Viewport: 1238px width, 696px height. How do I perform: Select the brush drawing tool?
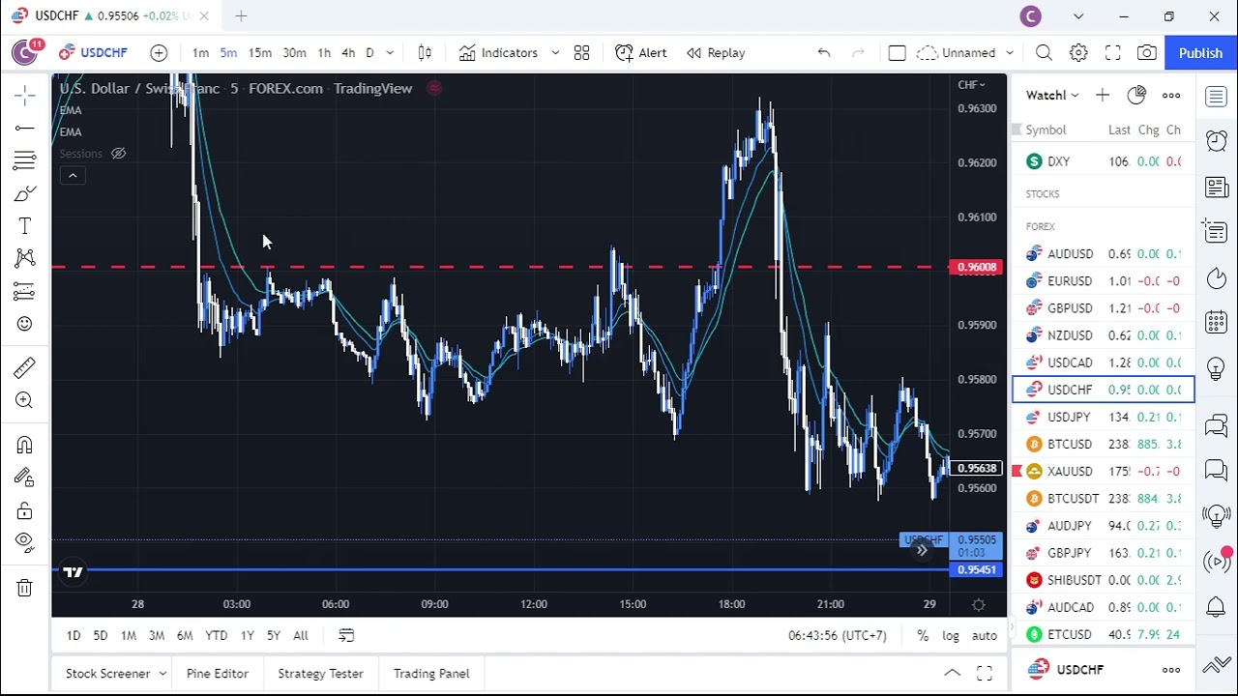click(25, 193)
